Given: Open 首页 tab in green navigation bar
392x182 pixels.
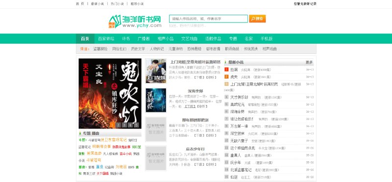Looking at the screenshot, I should coord(85,39).
